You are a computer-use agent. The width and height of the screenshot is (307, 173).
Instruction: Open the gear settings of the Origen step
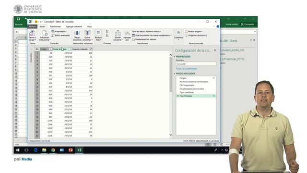[x=213, y=78]
